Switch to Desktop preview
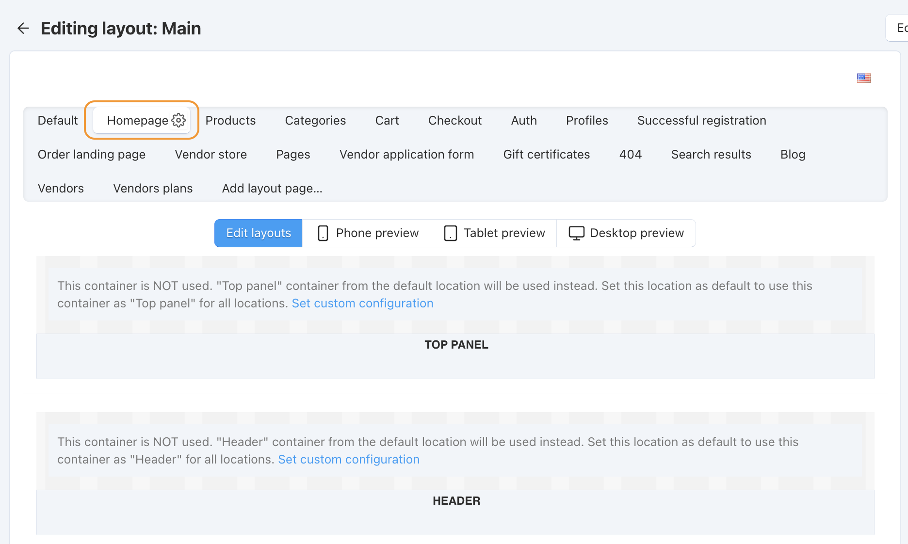Viewport: 908px width, 544px height. tap(626, 233)
